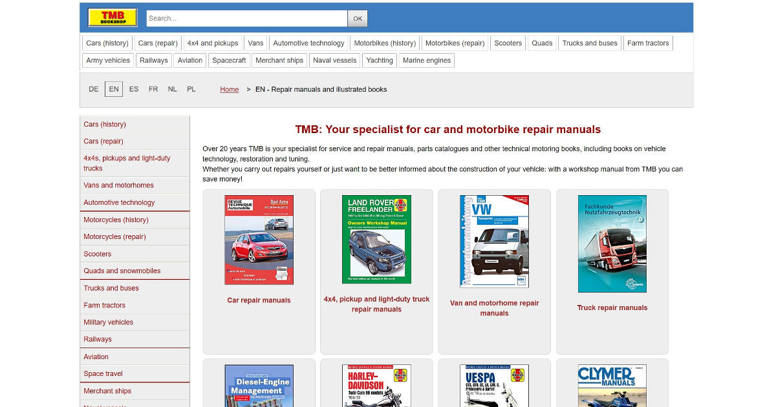
Task: Open Merchant ships top tab
Action: [279, 60]
